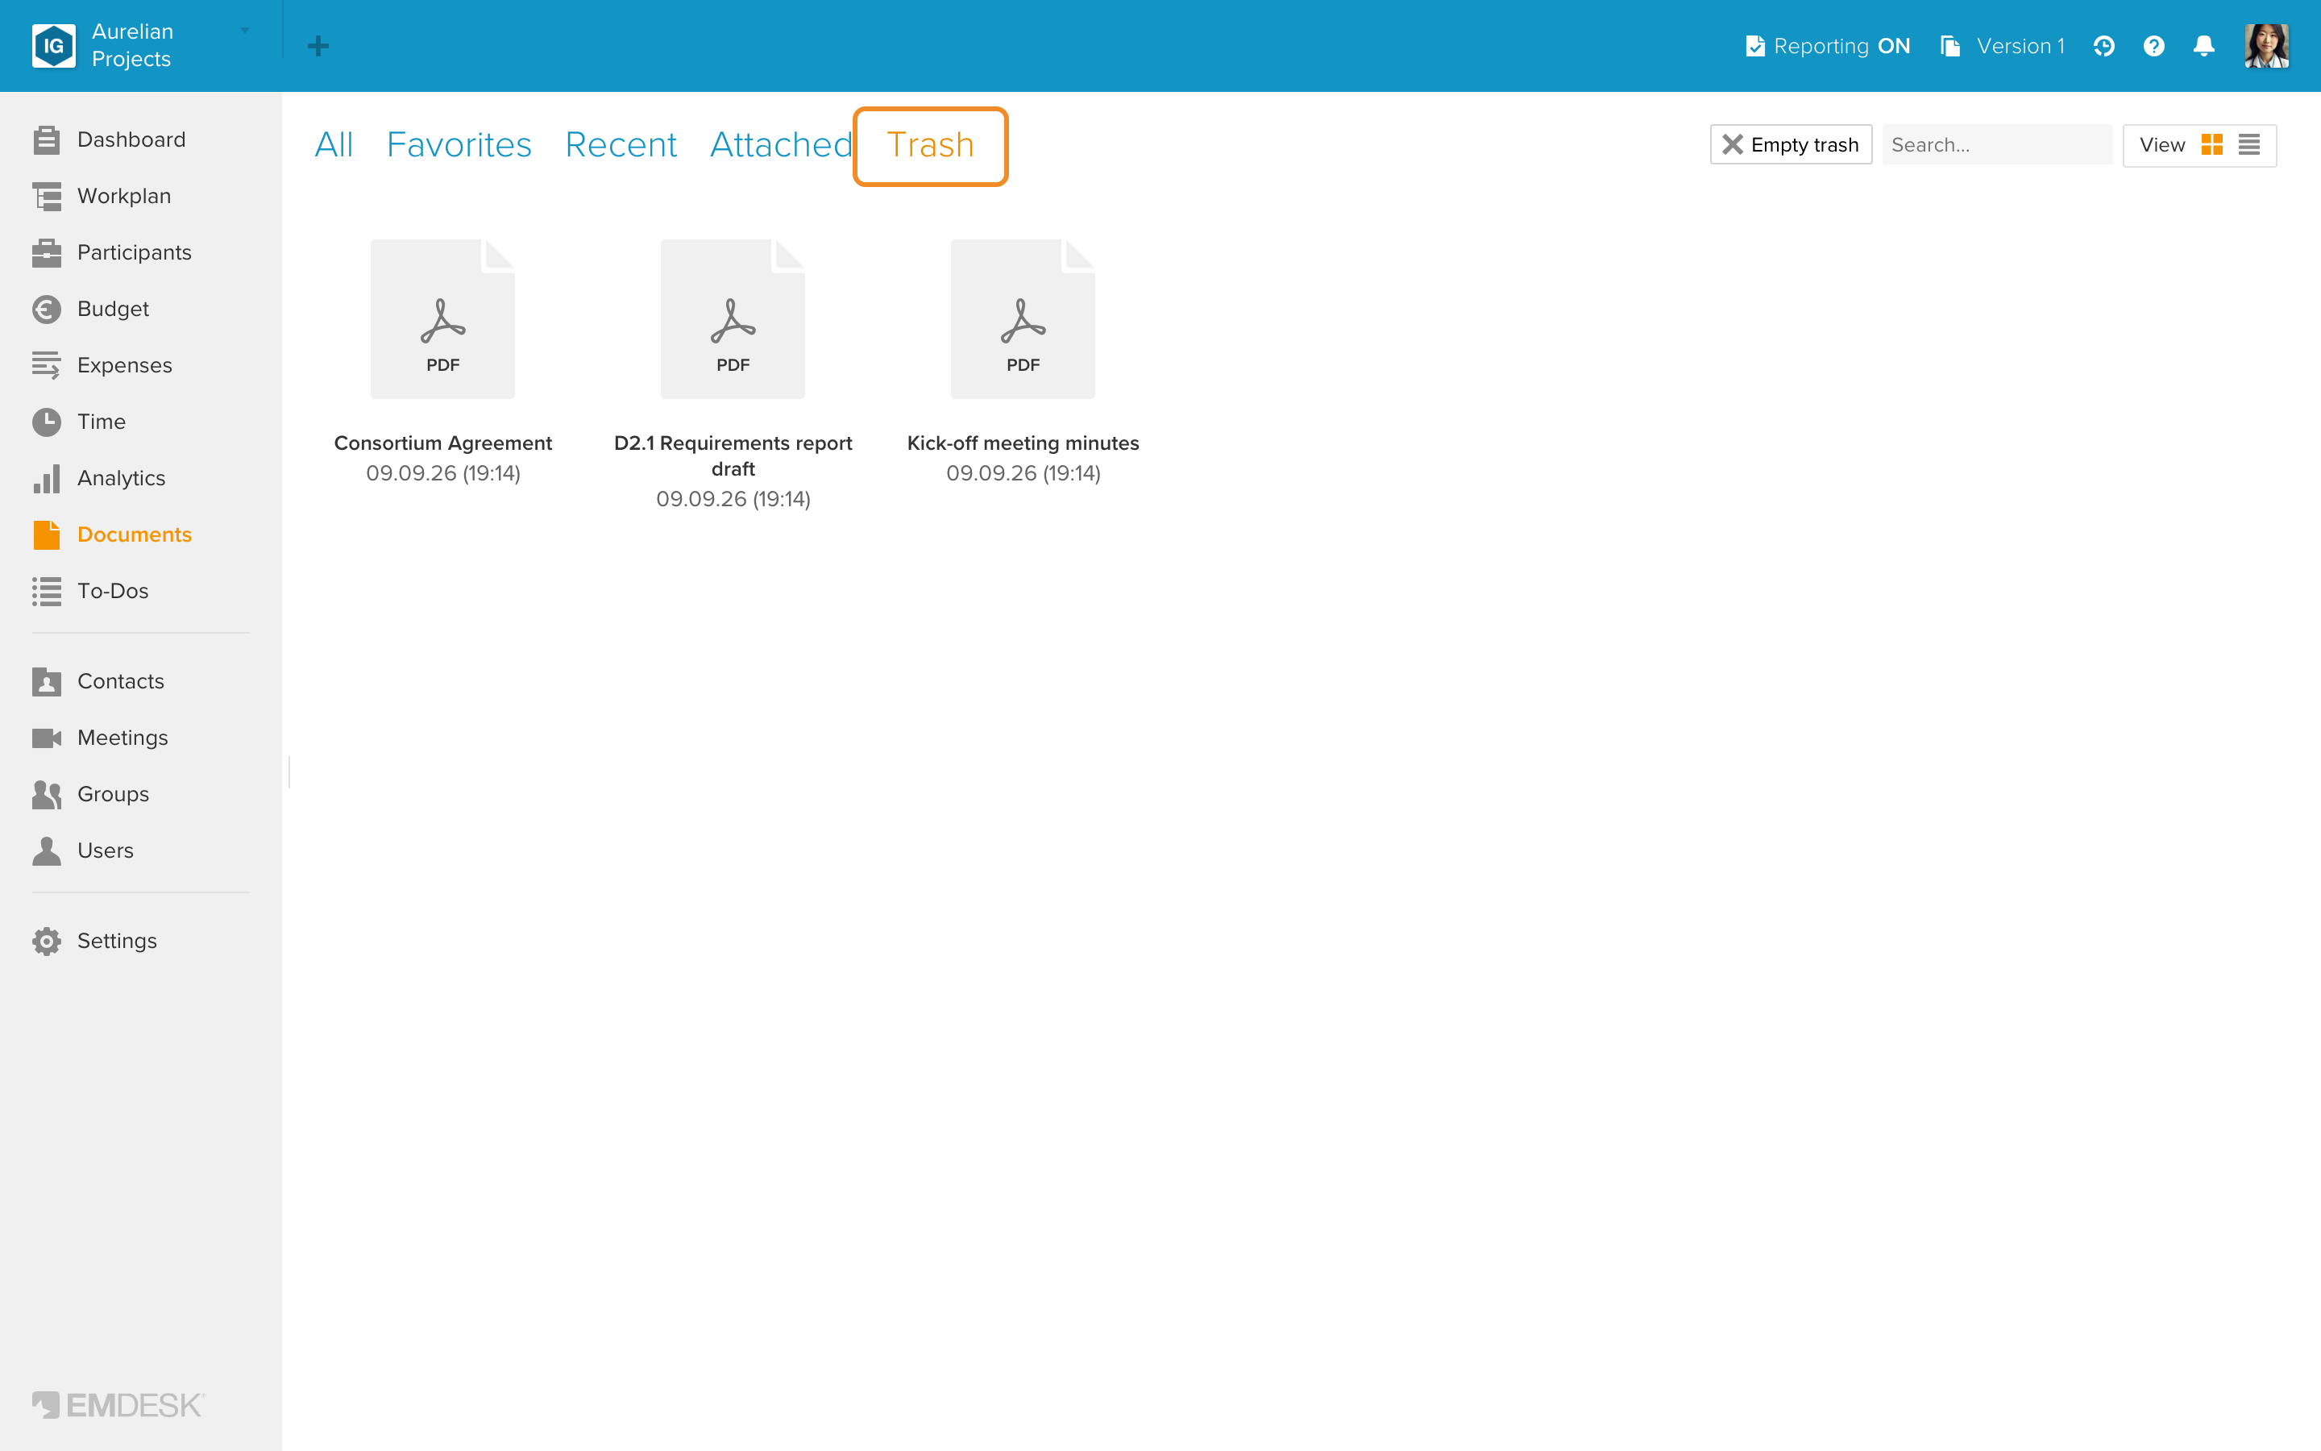Switch to the All documents tab

(334, 145)
